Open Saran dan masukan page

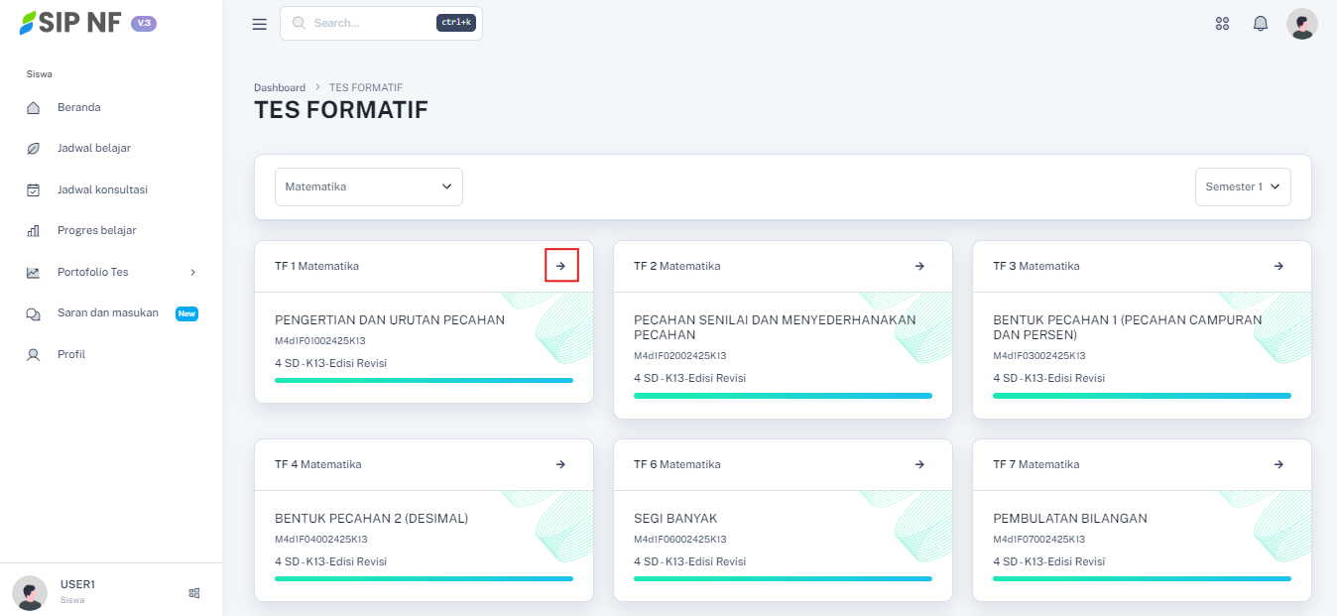(107, 312)
